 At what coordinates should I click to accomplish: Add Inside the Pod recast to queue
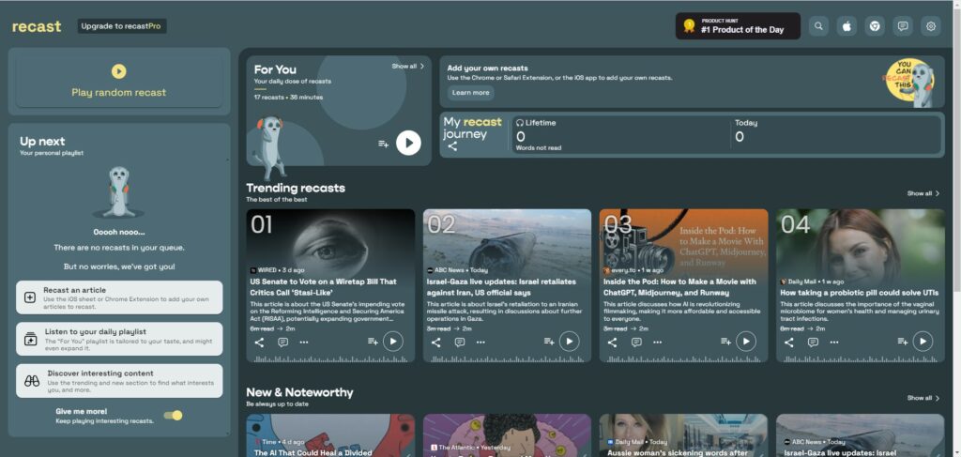725,342
